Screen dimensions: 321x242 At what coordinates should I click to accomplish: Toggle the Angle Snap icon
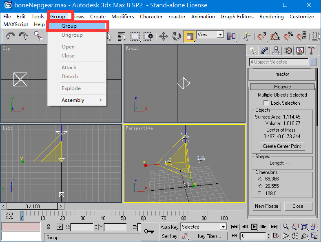click(x=275, y=36)
